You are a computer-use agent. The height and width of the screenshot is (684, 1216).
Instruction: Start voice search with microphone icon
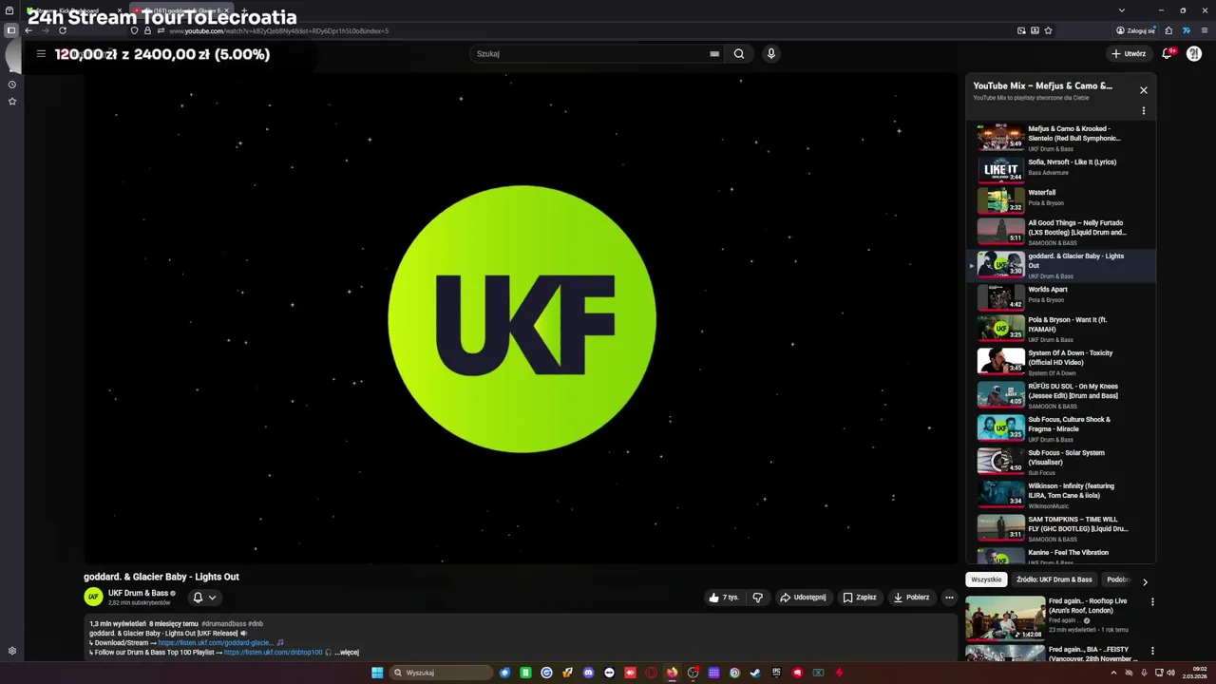[x=770, y=54]
